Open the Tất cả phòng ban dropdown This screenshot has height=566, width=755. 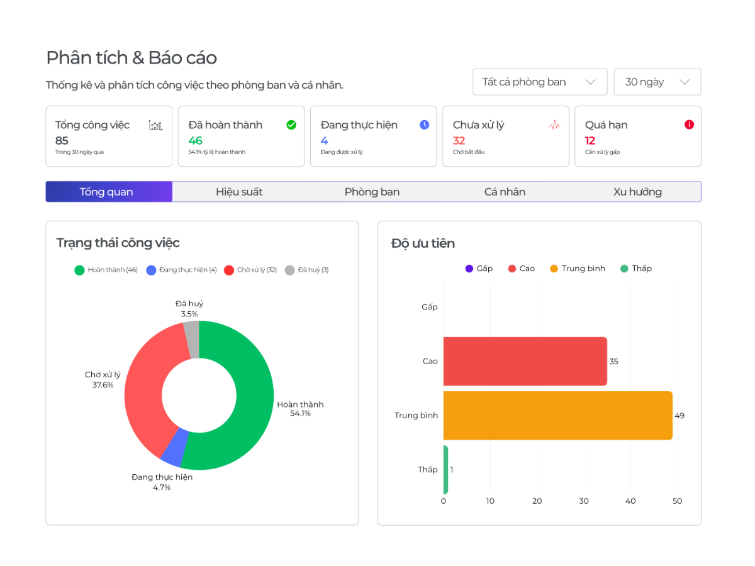539,82
